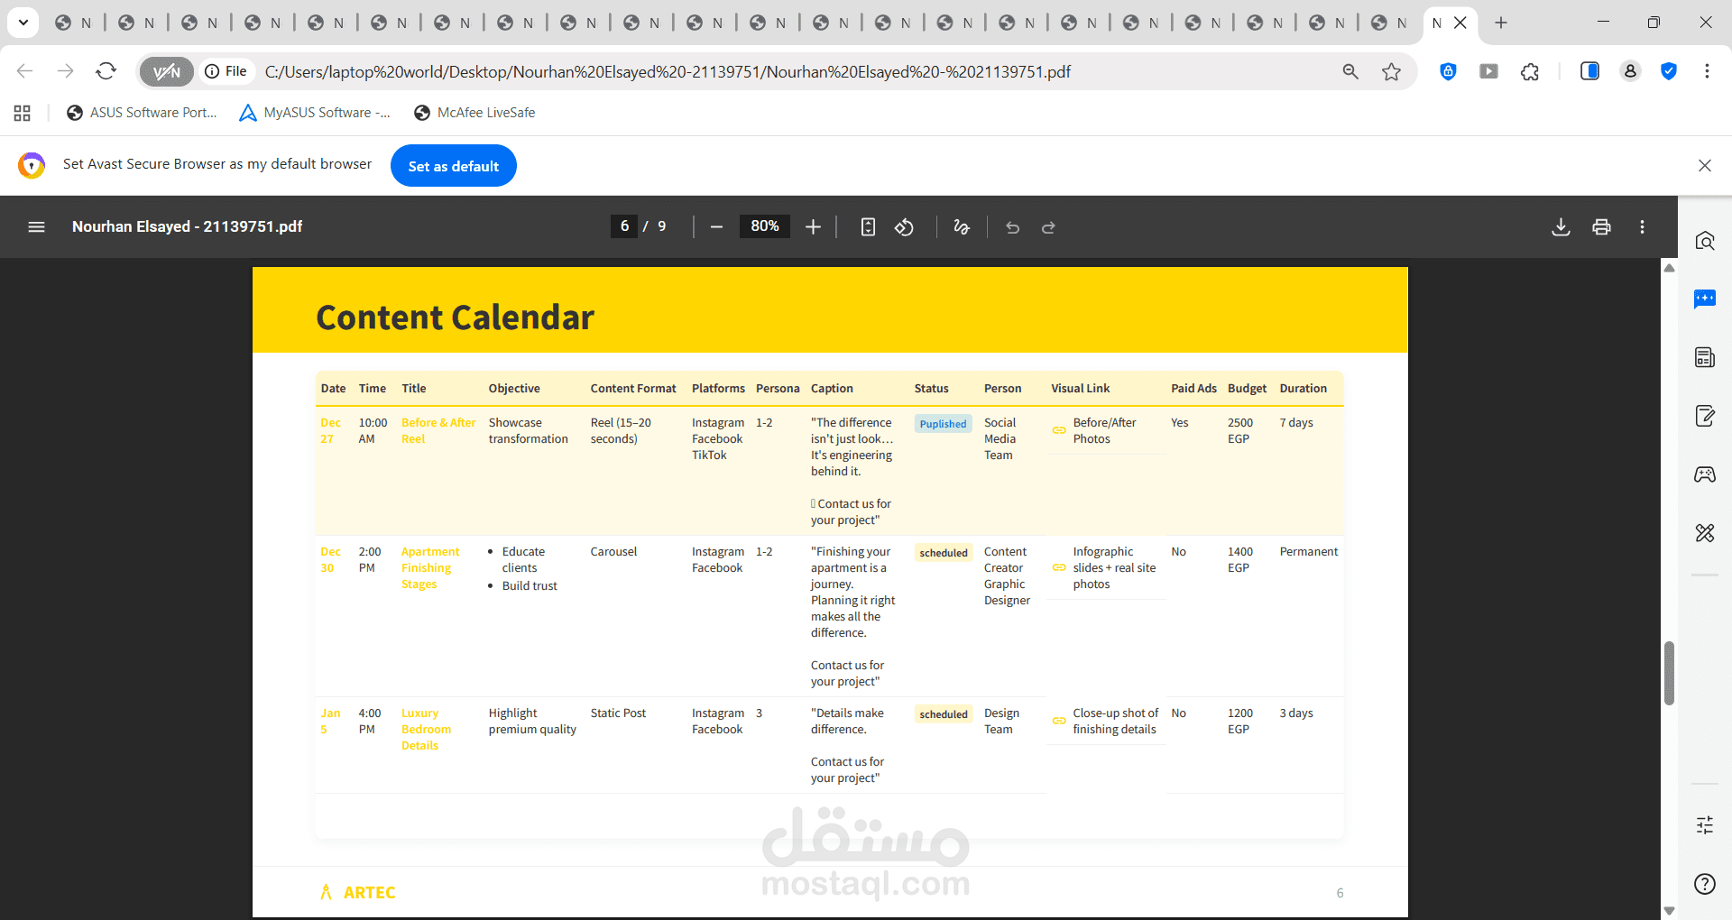Click the scrollbar down arrow
This screenshot has width=1732, height=920.
[1669, 911]
